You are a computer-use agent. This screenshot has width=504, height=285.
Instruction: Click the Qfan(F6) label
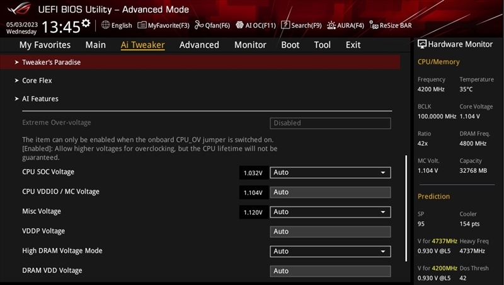pyautogui.click(x=217, y=25)
